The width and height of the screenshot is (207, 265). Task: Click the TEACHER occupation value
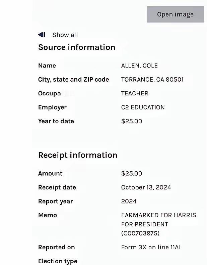[135, 93]
